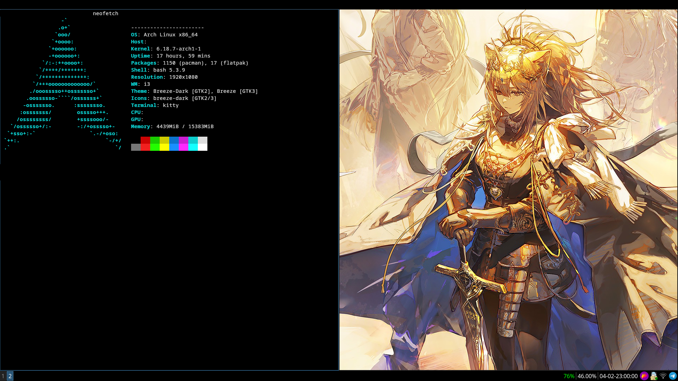
Task: Click the kernel version '6.18.7-arch1-1'
Action: [x=179, y=49]
